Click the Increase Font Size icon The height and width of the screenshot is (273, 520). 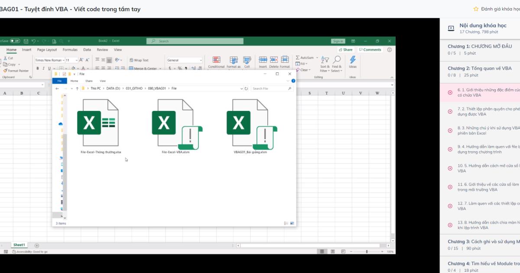(x=81, y=60)
